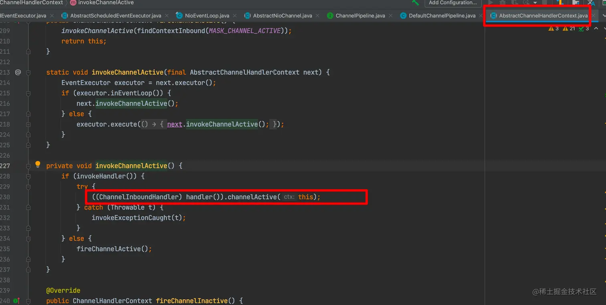Click the overridden method gutter icon line 240
This screenshot has width=606, height=305.
point(17,301)
